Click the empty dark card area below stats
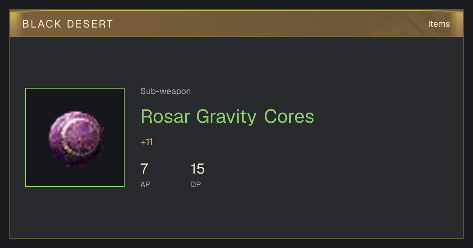 coord(236,215)
